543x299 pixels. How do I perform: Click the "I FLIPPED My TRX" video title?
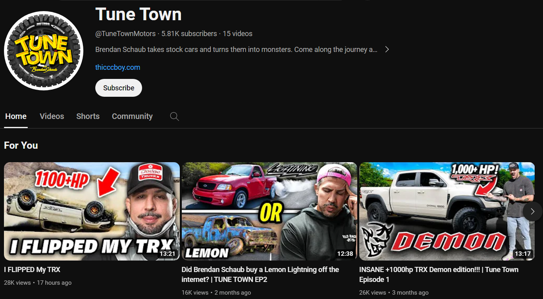[x=32, y=270]
